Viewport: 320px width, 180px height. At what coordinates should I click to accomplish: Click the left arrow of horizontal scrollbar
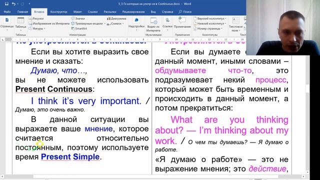[2, 176]
